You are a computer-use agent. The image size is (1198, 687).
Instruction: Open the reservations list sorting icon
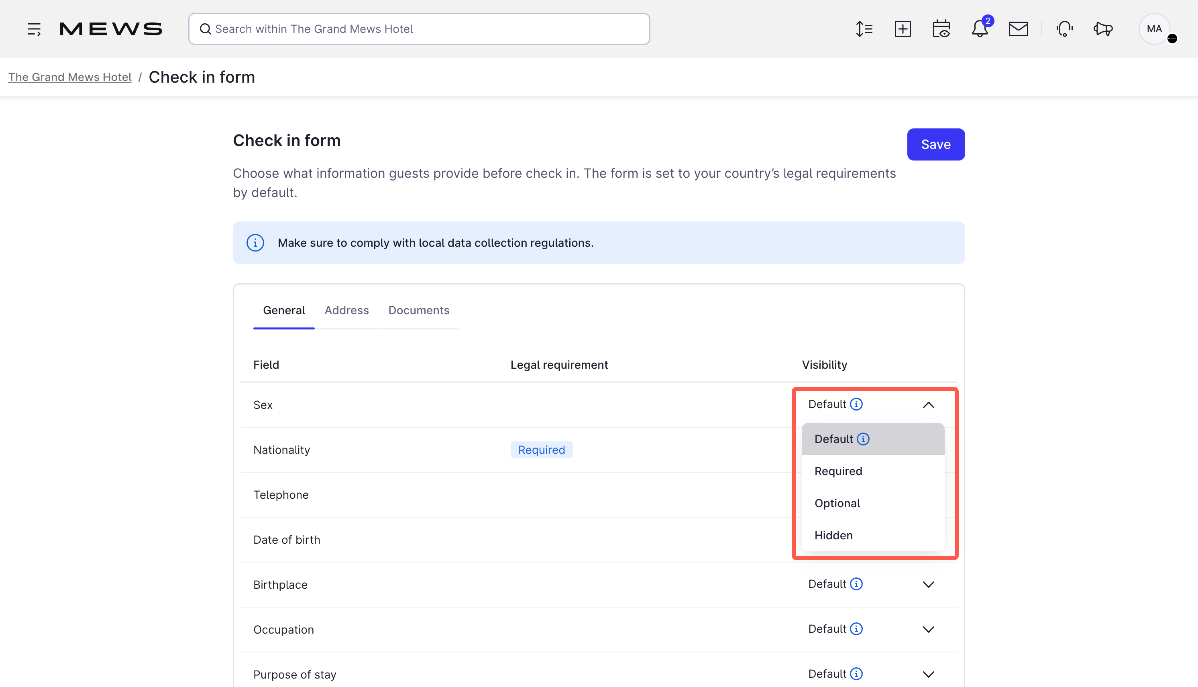click(864, 28)
